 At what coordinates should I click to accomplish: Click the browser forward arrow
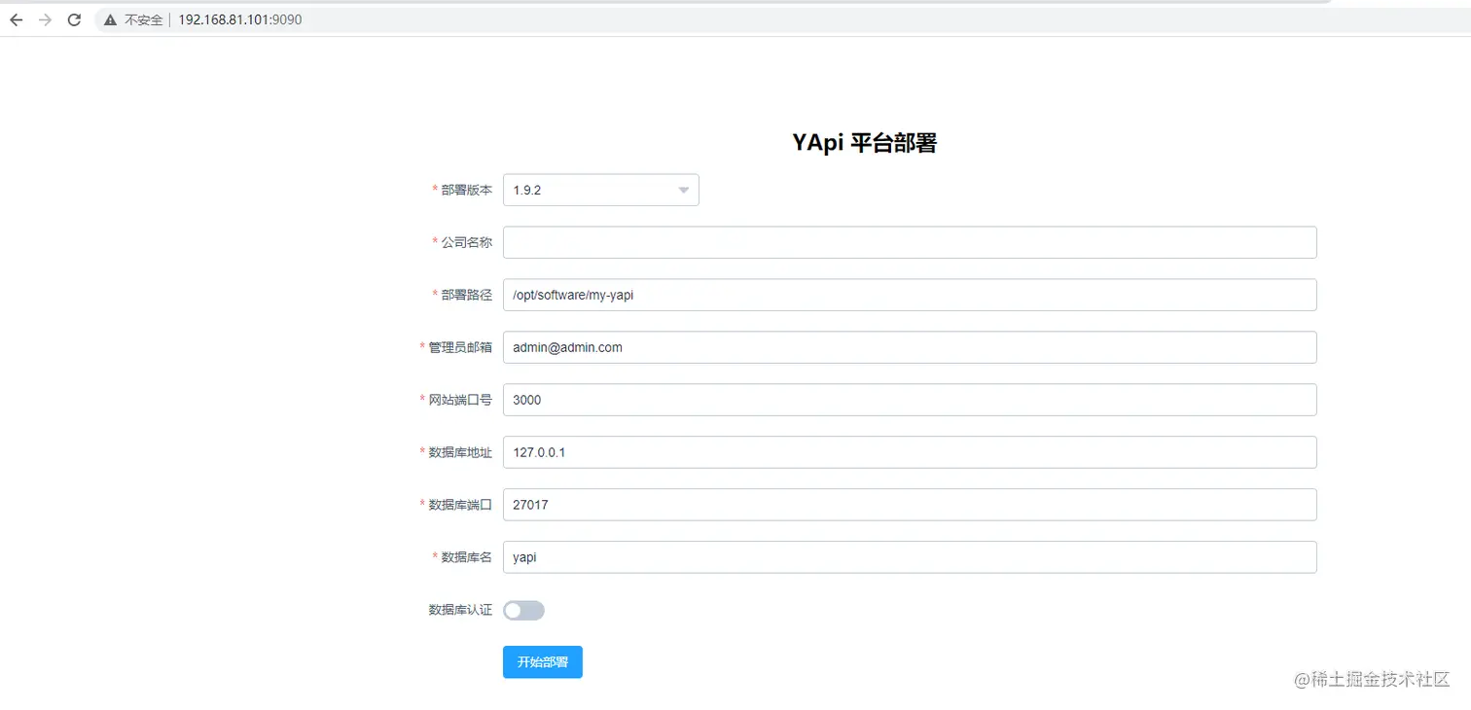pos(45,19)
